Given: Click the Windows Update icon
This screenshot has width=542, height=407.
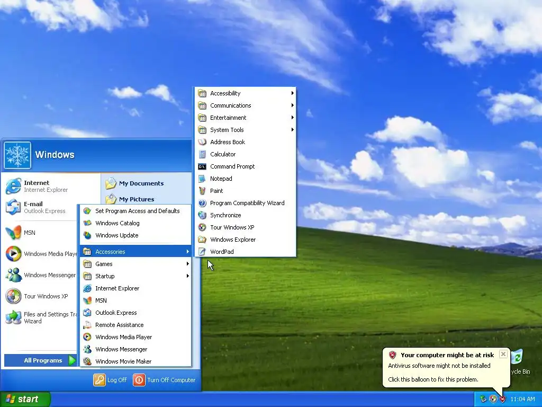Looking at the screenshot, I should tap(87, 235).
